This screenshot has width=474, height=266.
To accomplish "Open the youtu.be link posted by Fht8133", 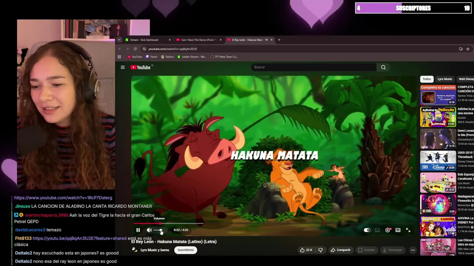I will click(80, 239).
